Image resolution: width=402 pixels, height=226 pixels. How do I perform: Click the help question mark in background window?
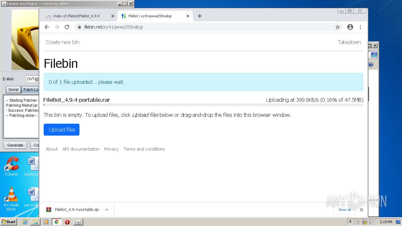(371, 65)
